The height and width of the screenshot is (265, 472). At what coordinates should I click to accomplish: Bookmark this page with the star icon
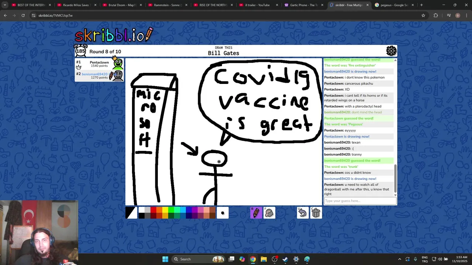tap(423, 15)
